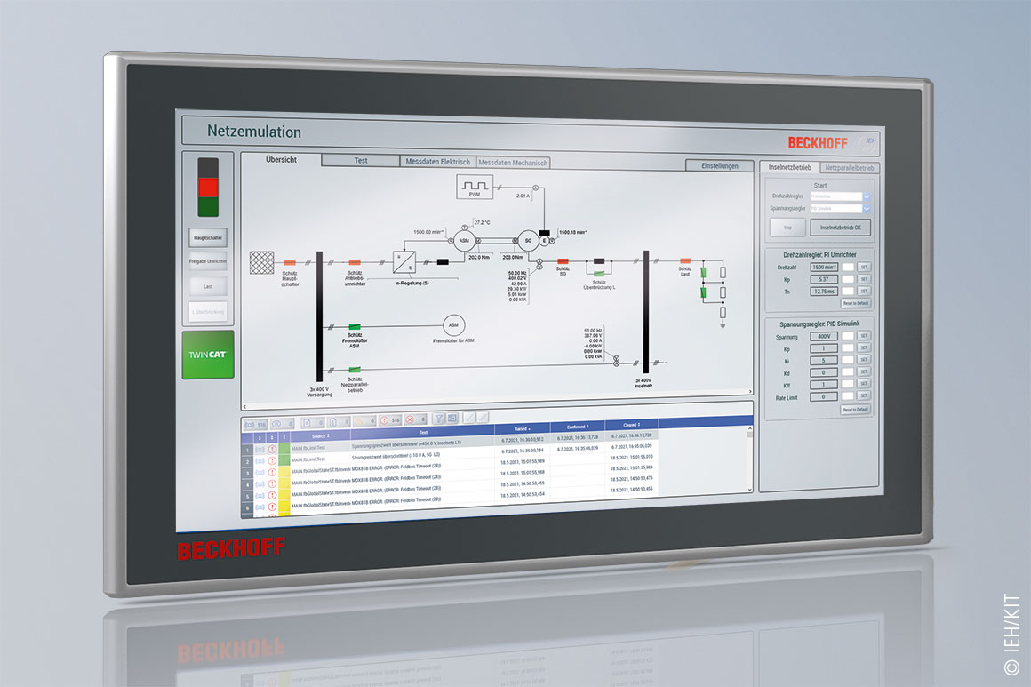Click SET button beside Drehzahl value
Screen dimensions: 1031x687
click(863, 267)
